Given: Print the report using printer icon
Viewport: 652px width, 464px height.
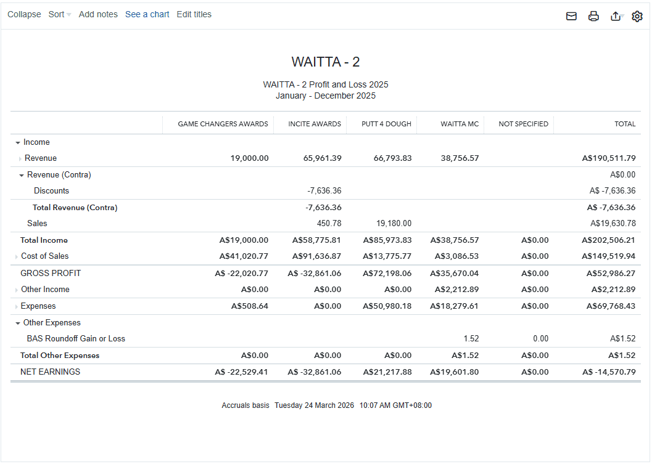Looking at the screenshot, I should point(593,17).
